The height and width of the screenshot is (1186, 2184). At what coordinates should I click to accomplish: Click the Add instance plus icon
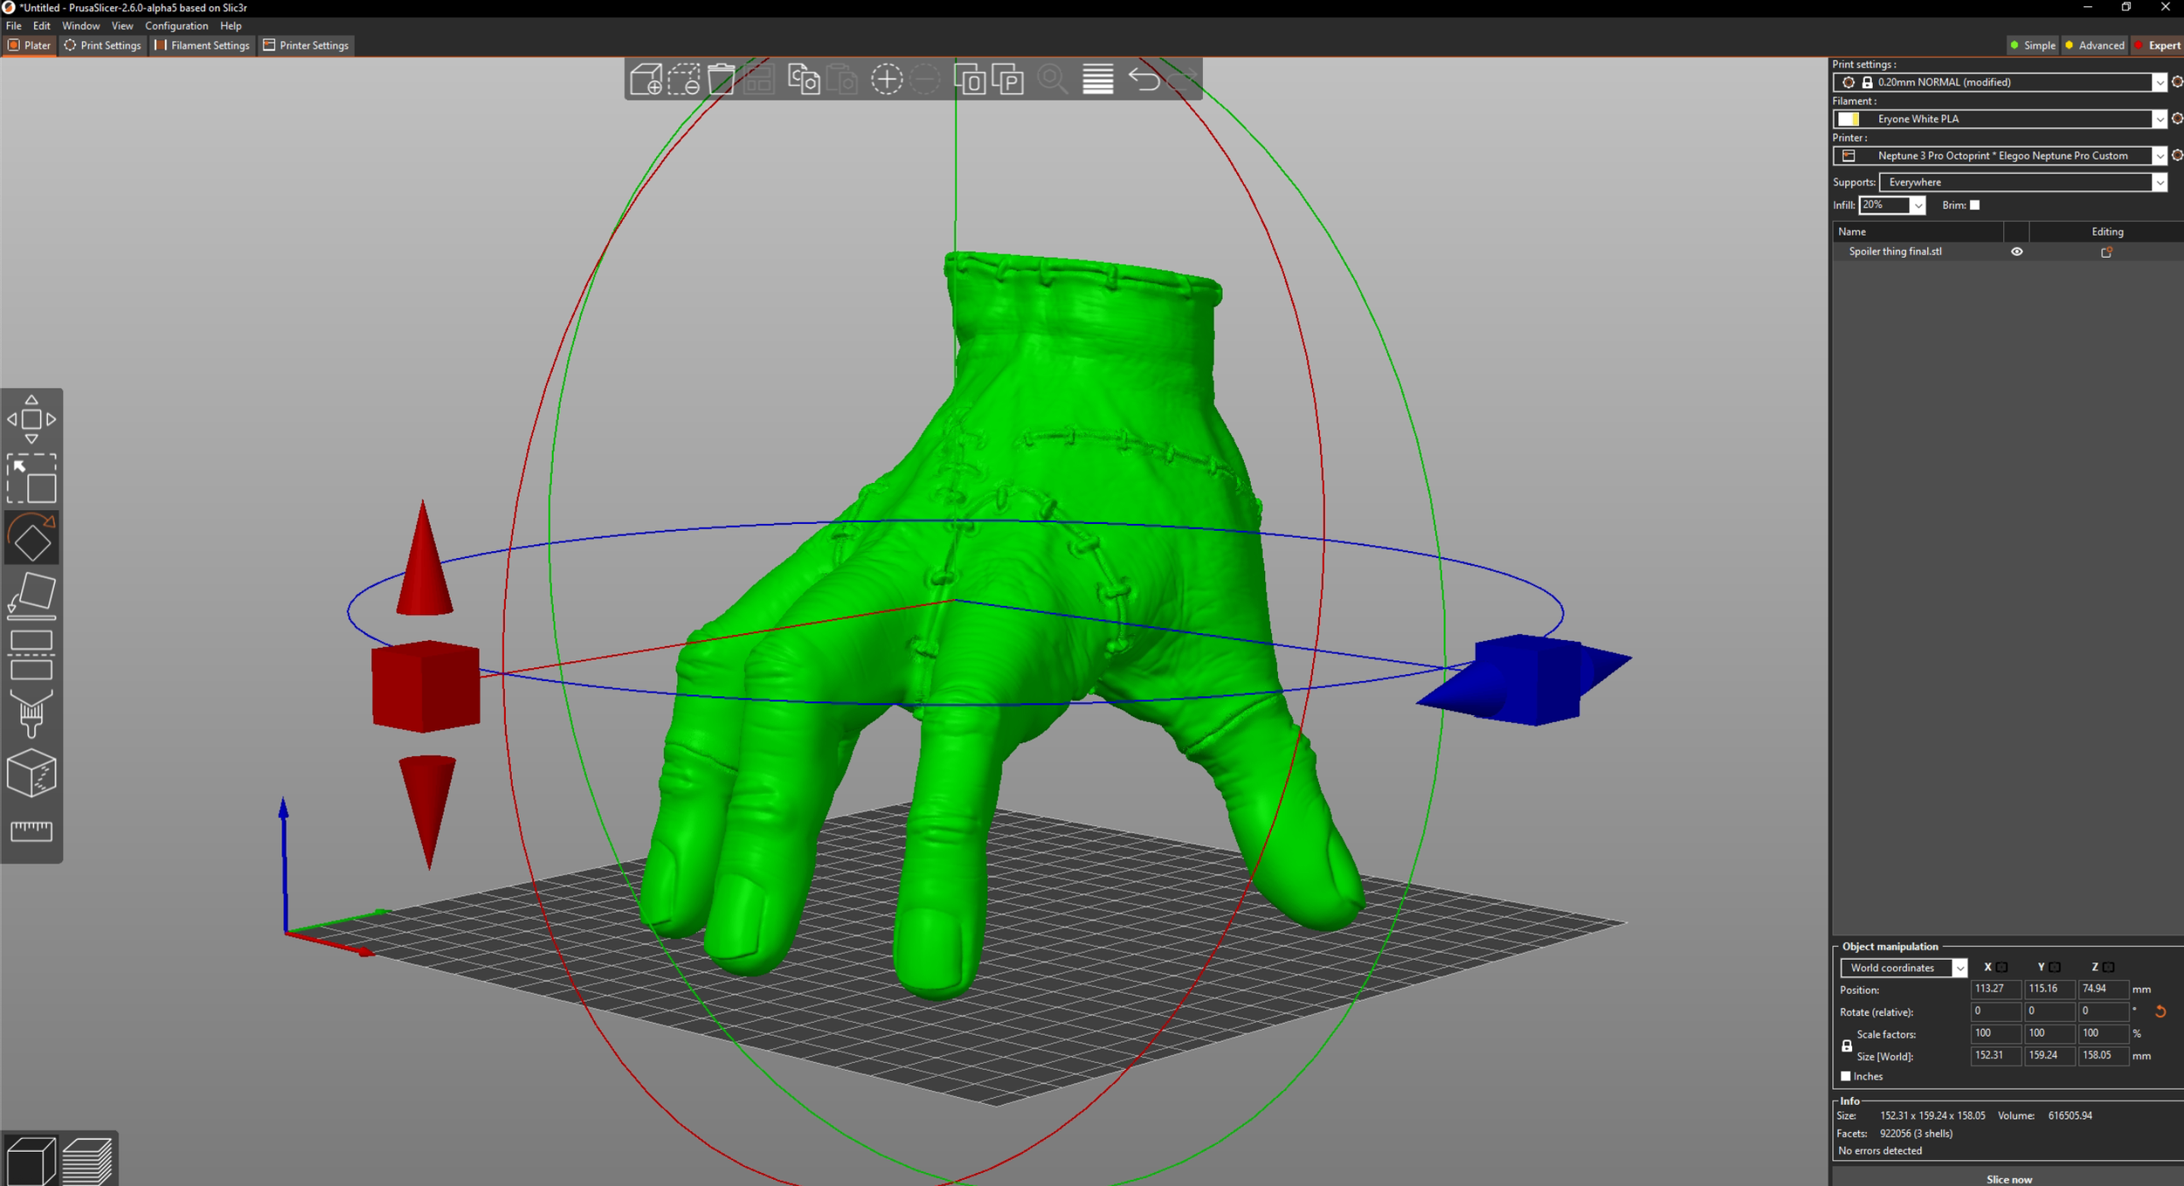pos(886,79)
